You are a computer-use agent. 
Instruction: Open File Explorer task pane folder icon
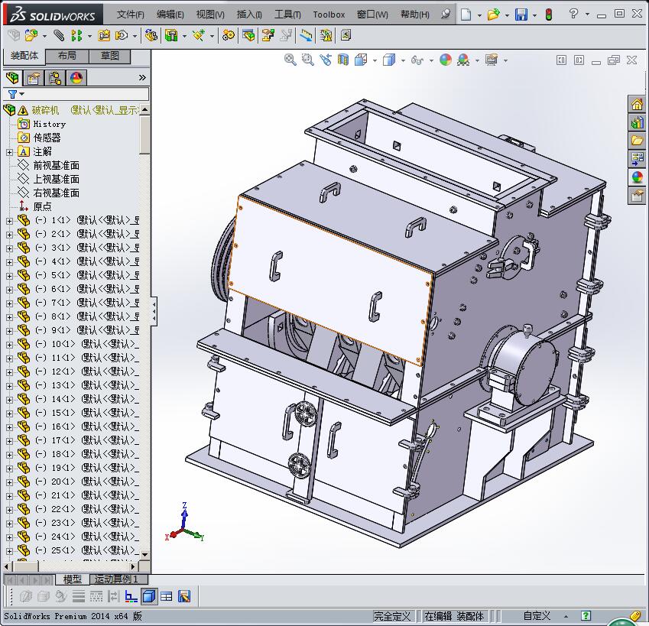click(x=637, y=141)
